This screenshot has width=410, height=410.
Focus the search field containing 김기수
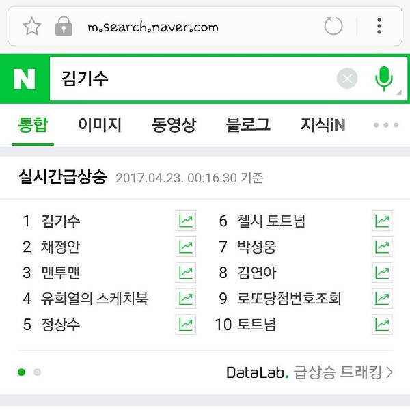pos(191,79)
